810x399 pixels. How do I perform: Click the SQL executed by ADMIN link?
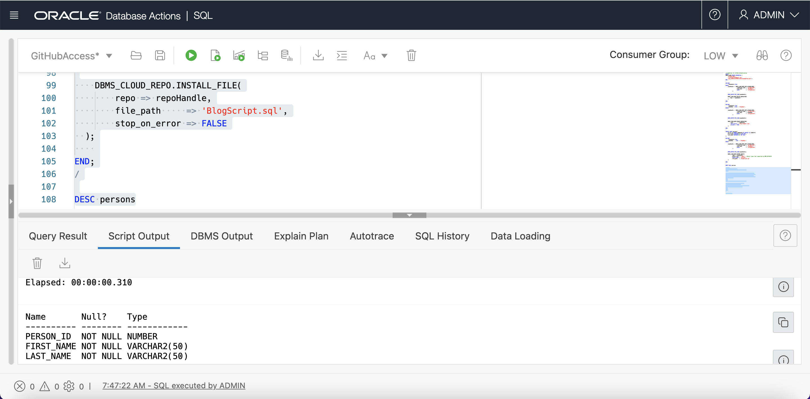[x=174, y=385]
